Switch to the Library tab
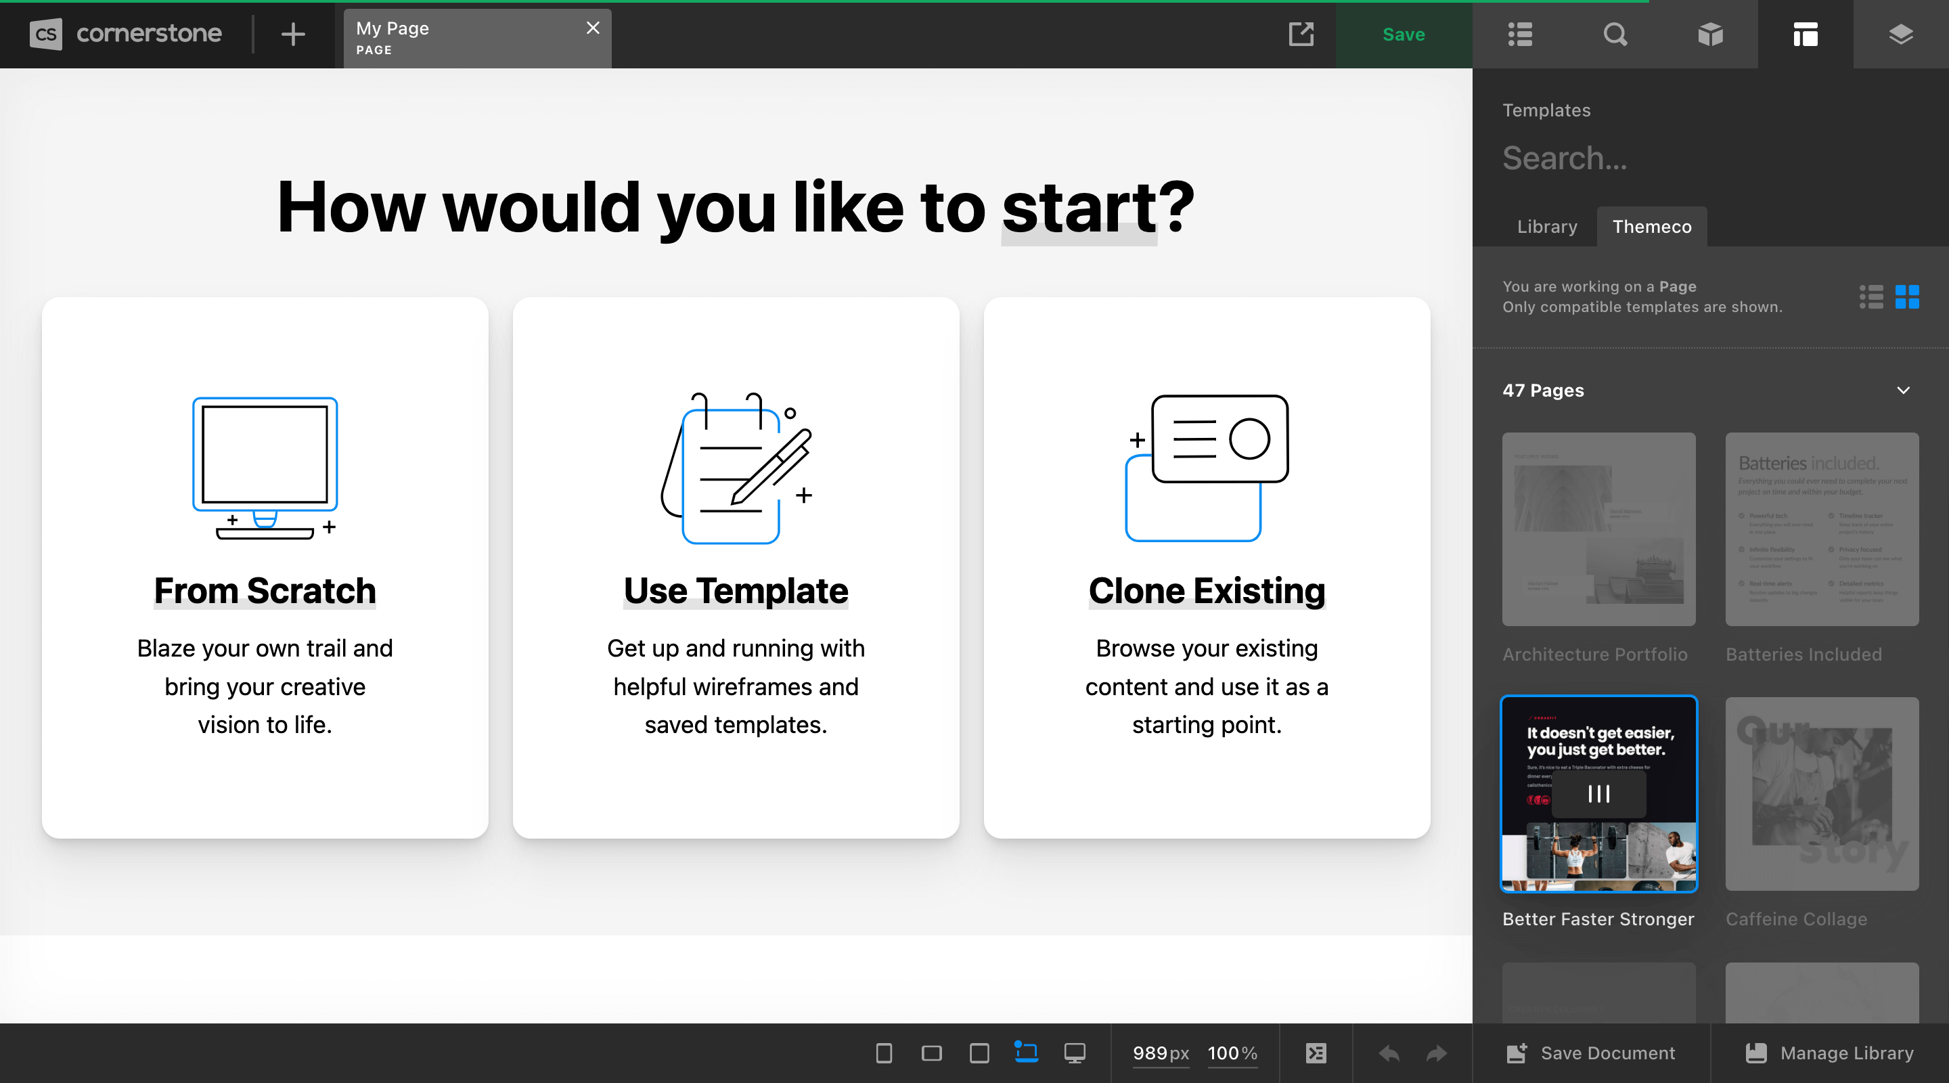Screen dimensions: 1949x1083 coord(1546,226)
